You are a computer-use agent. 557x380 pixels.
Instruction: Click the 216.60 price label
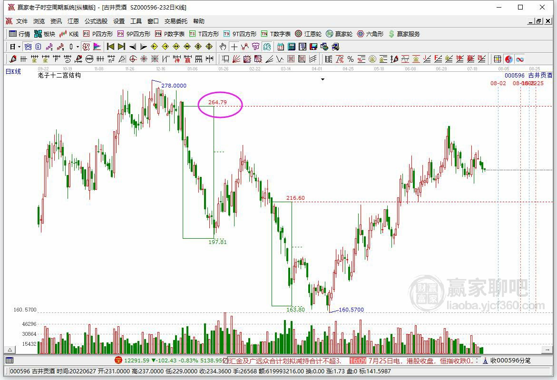(295, 198)
